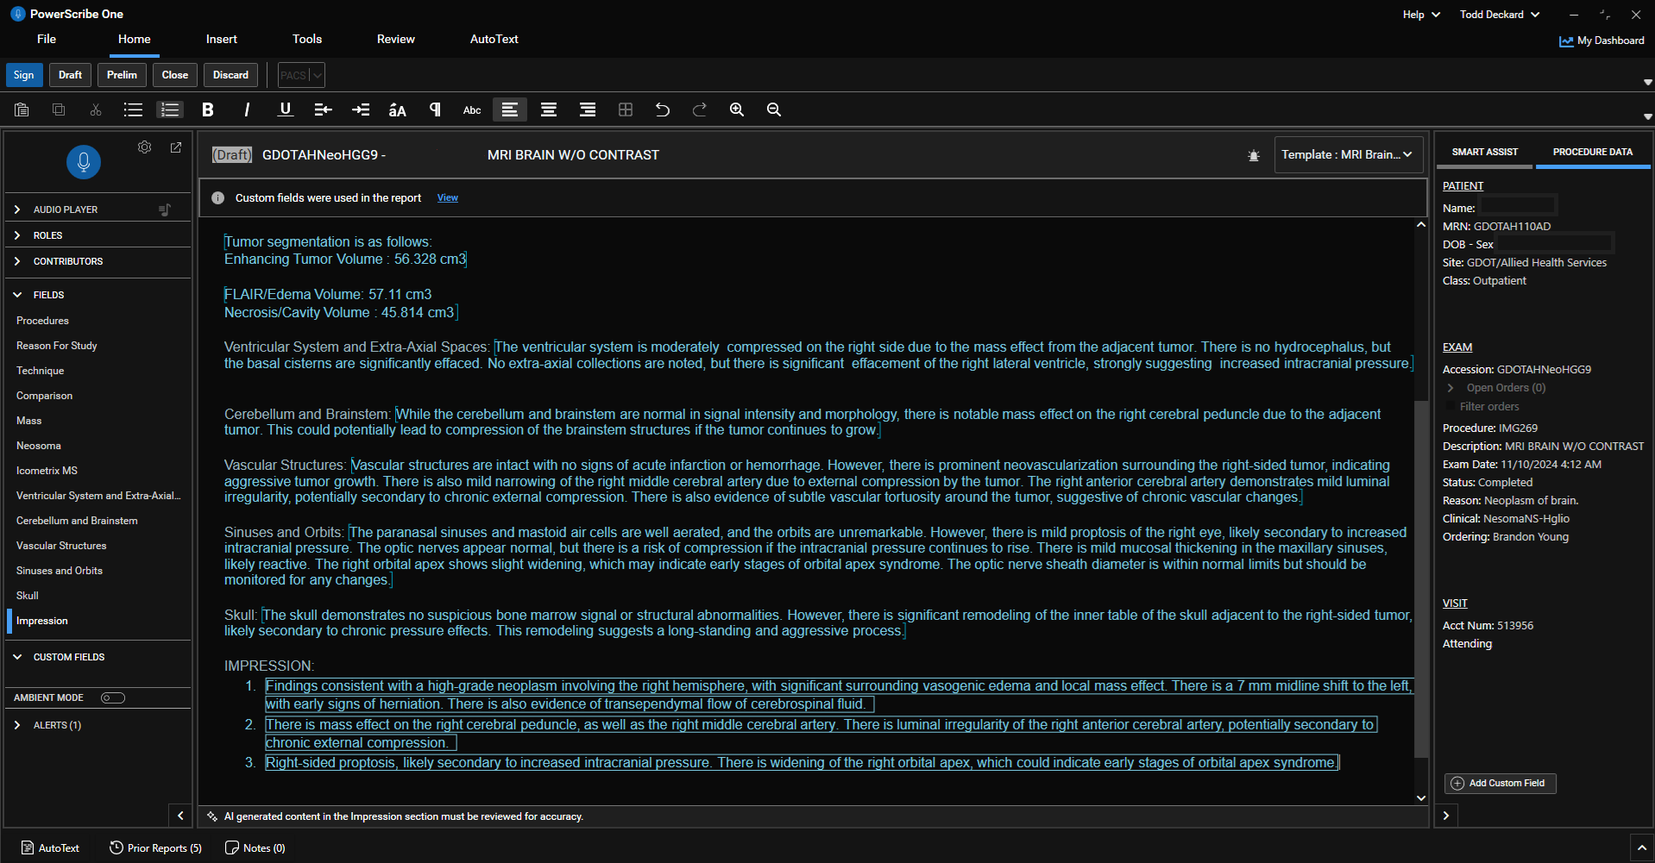The height and width of the screenshot is (863, 1655).
Task: Apply italic formatting
Action: click(247, 109)
